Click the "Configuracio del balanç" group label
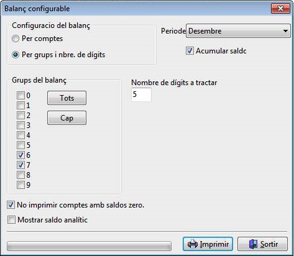Image resolution: width=294 pixels, height=256 pixels. [x=51, y=25]
